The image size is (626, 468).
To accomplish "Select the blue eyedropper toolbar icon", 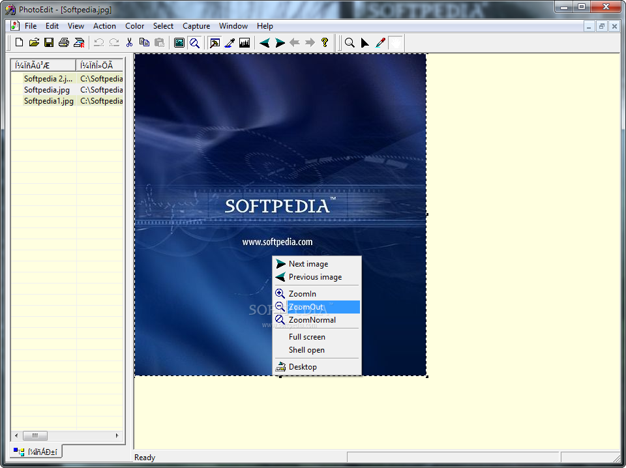I will tap(230, 42).
